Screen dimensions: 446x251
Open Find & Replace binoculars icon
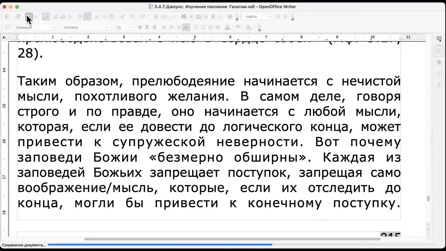184,16
